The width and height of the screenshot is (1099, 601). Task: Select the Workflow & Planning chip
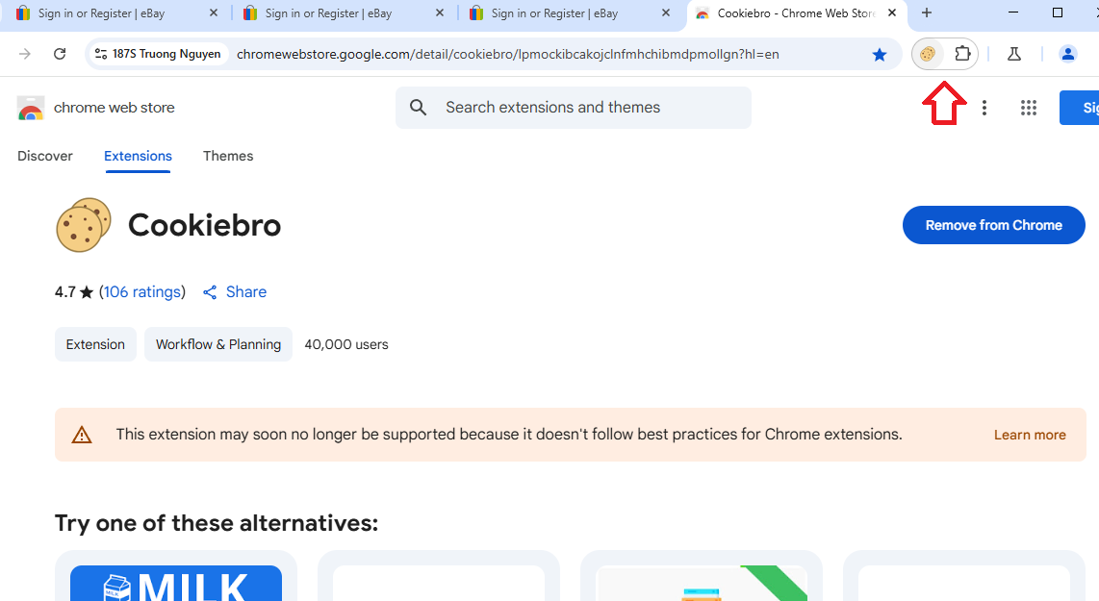point(218,344)
